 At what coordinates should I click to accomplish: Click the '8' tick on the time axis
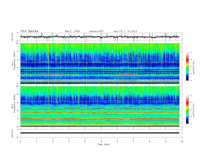(150, 142)
